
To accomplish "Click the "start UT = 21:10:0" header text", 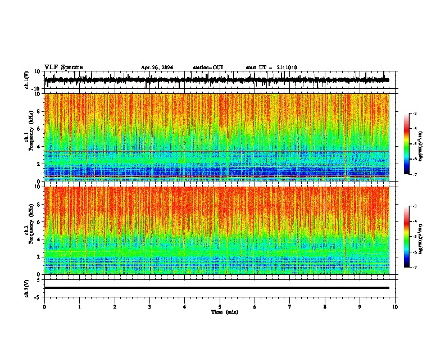I will [271, 67].
